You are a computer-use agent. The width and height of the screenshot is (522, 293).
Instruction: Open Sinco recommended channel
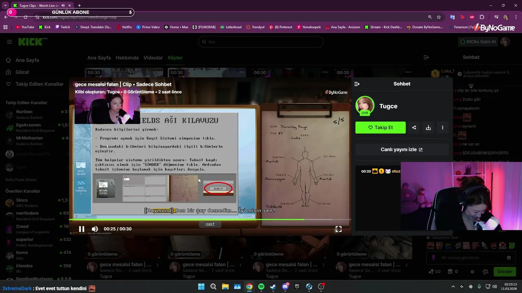[x=36, y=203]
